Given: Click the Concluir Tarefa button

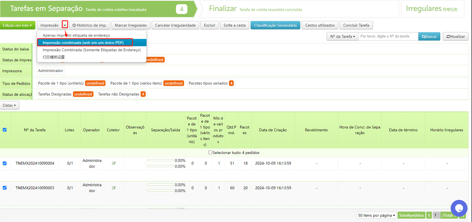Looking at the screenshot, I should click(x=356, y=25).
